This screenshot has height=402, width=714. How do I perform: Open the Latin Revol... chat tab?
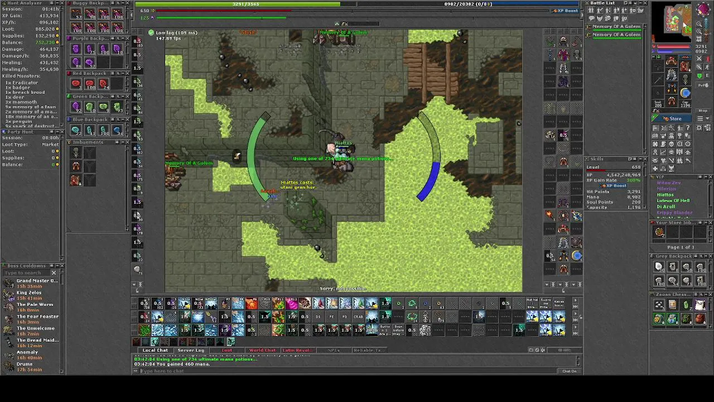297,350
